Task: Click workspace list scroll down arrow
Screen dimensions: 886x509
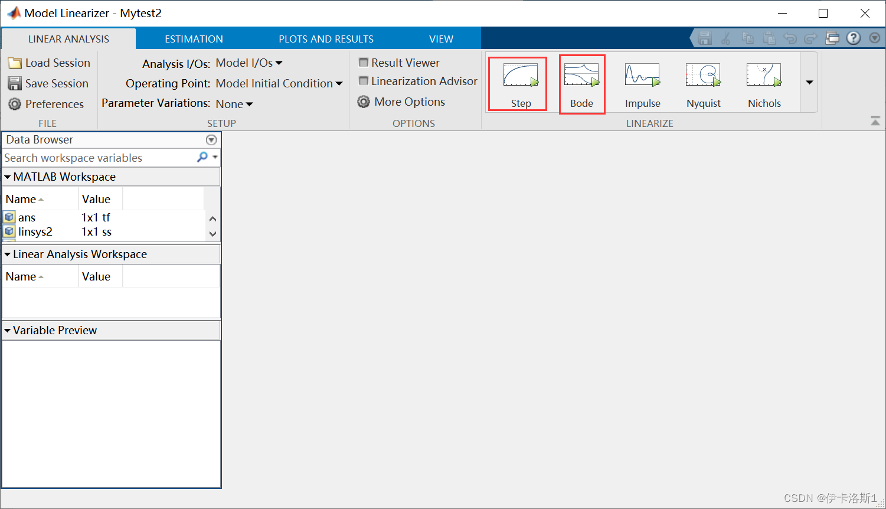Action: 213,234
